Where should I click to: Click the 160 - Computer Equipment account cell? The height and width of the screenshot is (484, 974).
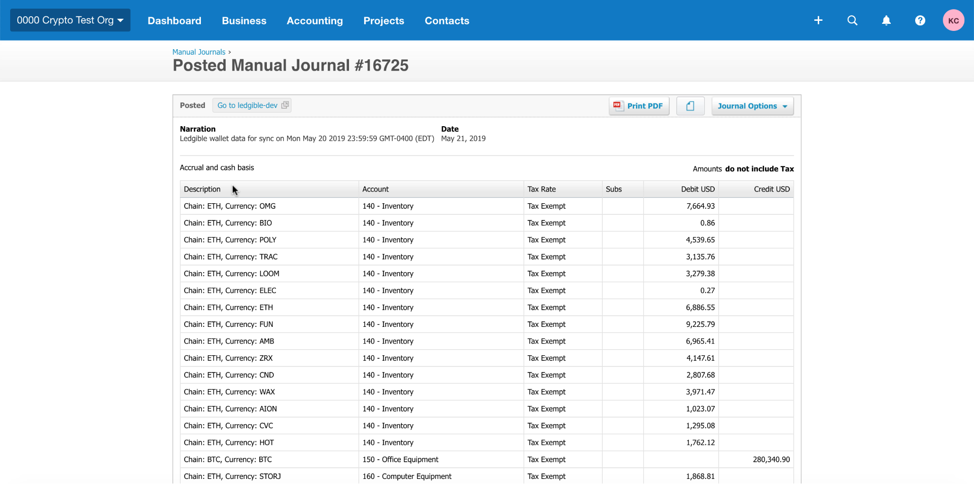coord(441,476)
